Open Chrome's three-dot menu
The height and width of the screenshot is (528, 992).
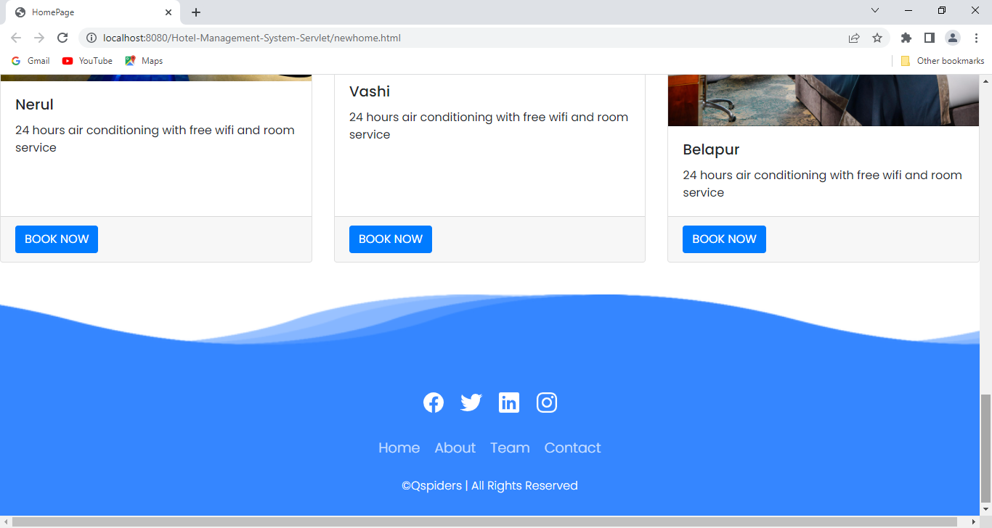pyautogui.click(x=977, y=38)
